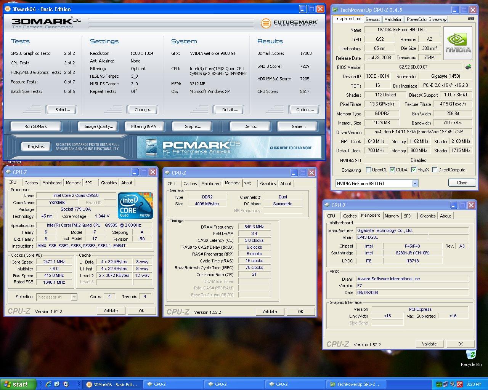Click the Windows Media Player quick launch icon
488x390 pixels.
[x=66, y=384]
